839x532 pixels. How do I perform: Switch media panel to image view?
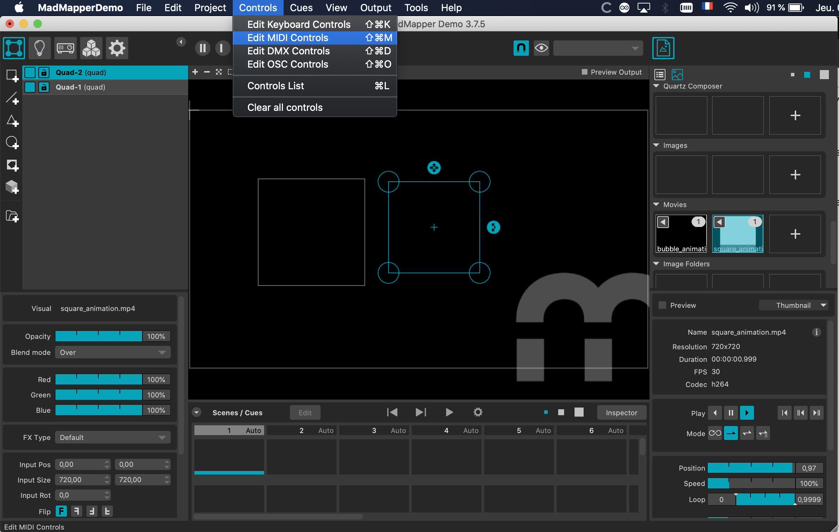pos(677,75)
